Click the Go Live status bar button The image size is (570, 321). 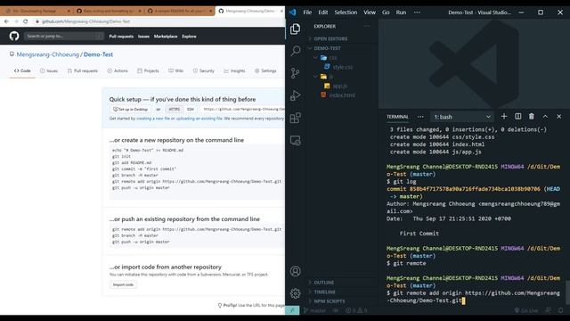coord(526,310)
